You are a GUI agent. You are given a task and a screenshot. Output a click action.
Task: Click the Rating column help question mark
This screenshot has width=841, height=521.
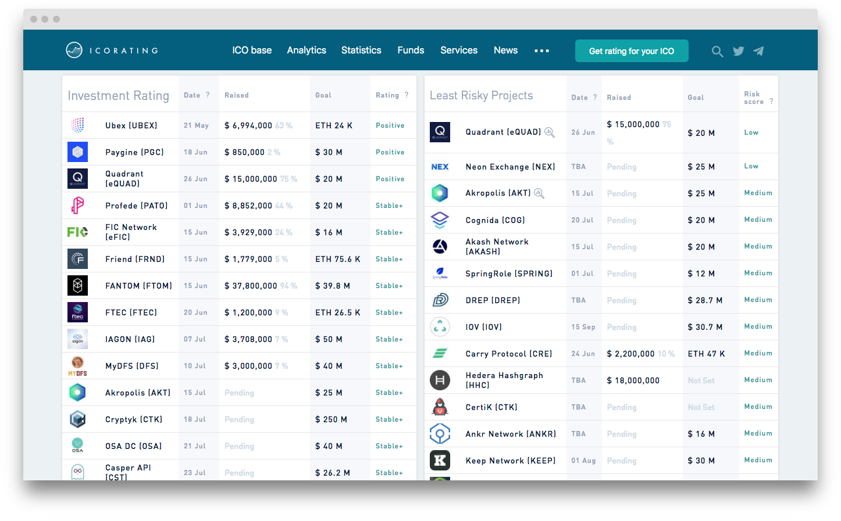(407, 95)
